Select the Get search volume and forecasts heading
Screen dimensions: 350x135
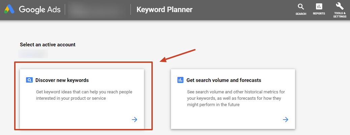point(224,80)
